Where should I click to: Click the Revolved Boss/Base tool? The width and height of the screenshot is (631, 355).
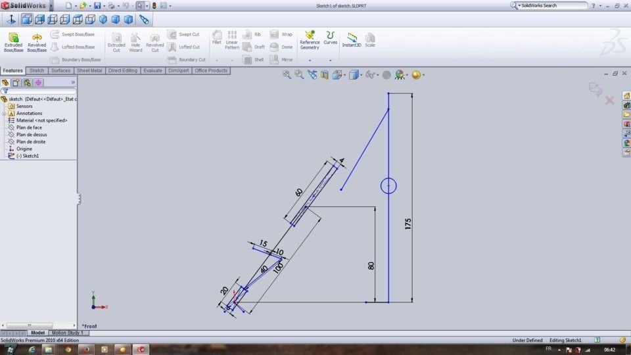click(37, 42)
